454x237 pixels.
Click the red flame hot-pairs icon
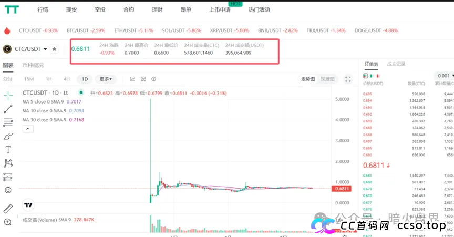point(7,30)
